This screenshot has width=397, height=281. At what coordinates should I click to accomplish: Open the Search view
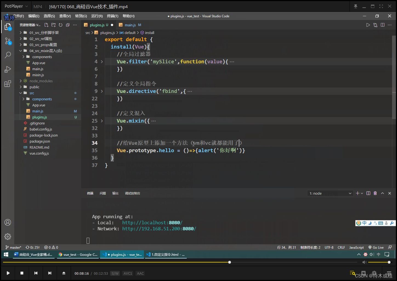point(8,55)
